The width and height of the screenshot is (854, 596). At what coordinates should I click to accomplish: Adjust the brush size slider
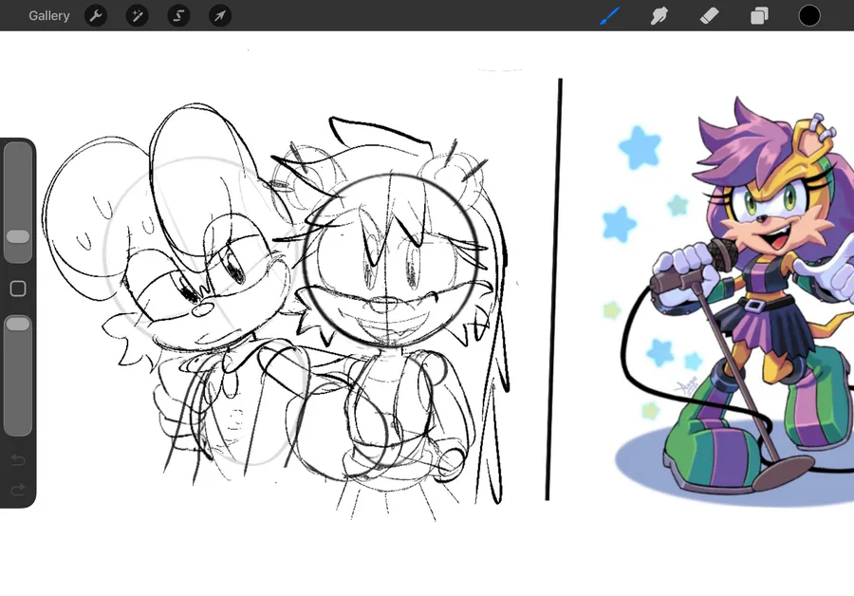tap(18, 203)
